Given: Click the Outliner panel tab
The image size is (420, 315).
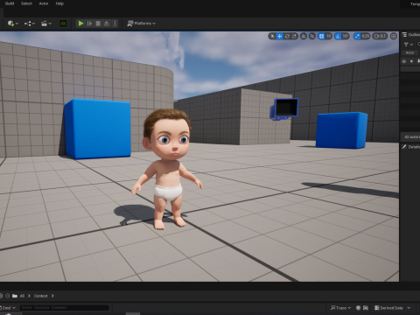Looking at the screenshot, I should coord(411,35).
